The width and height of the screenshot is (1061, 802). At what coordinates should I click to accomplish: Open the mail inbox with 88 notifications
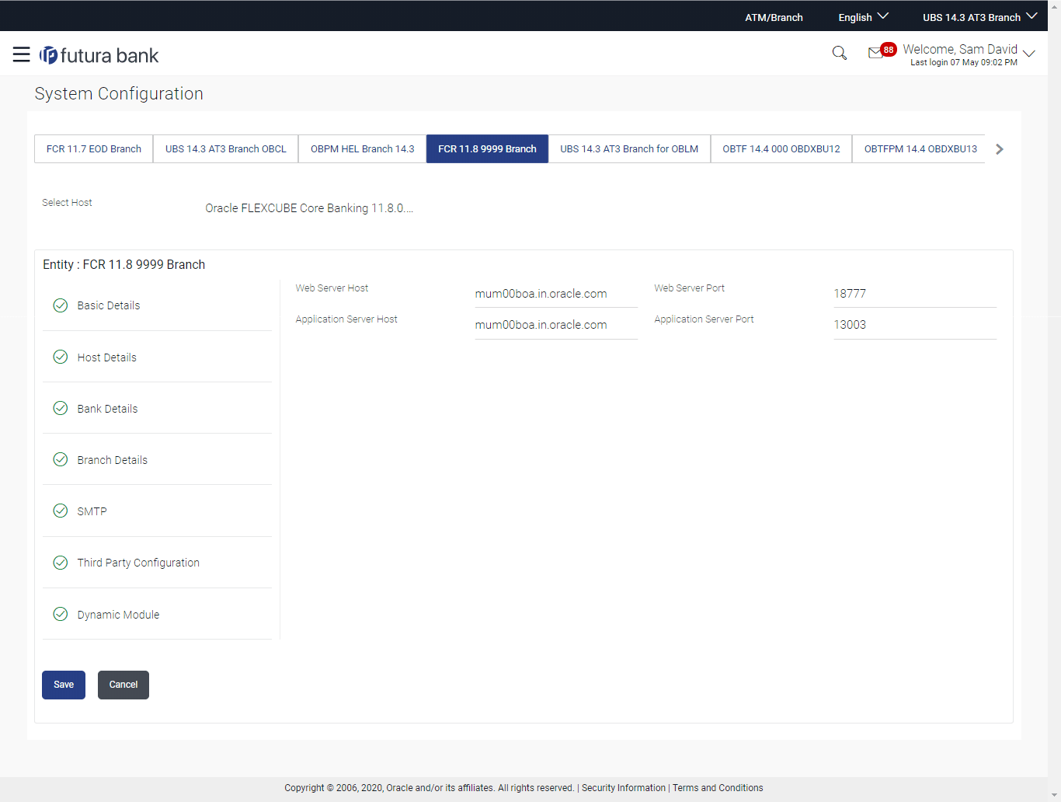pyautogui.click(x=882, y=51)
